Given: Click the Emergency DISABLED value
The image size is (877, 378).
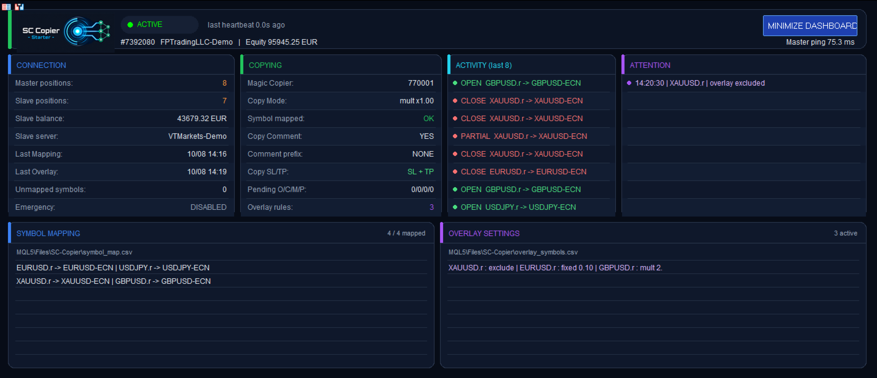Looking at the screenshot, I should coord(208,207).
